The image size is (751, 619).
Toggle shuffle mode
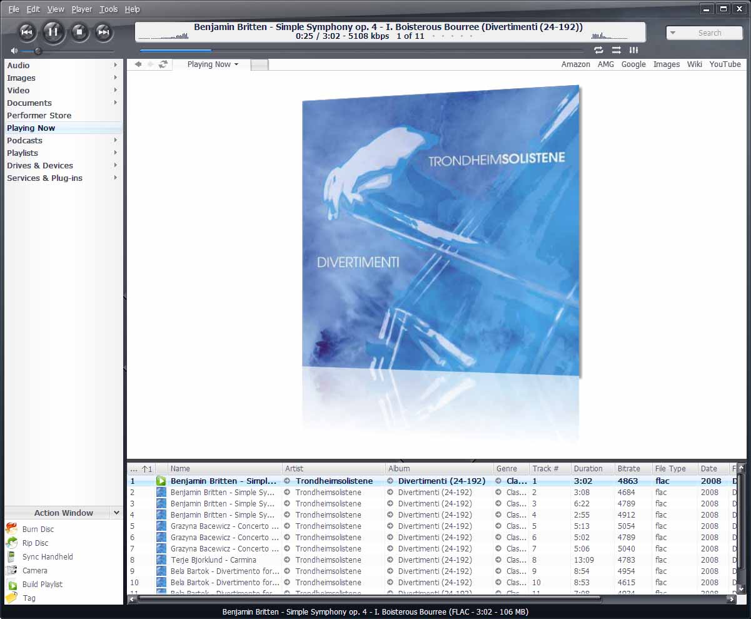coord(616,50)
